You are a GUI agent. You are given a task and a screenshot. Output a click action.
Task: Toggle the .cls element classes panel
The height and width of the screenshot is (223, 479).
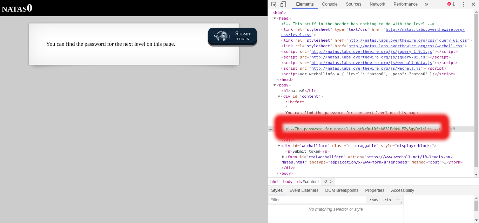coord(387,200)
